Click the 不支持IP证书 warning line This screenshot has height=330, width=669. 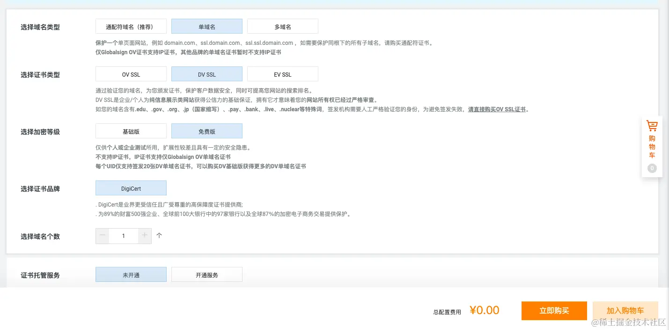pos(163,157)
